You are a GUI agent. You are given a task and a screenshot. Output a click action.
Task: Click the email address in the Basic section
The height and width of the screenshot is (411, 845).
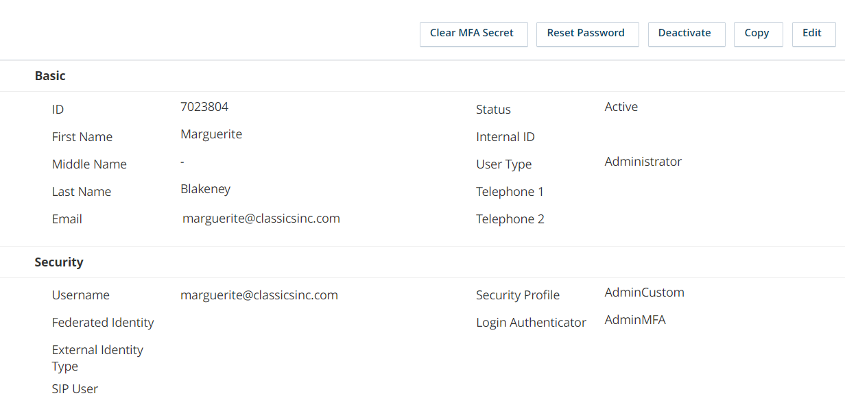(x=261, y=219)
